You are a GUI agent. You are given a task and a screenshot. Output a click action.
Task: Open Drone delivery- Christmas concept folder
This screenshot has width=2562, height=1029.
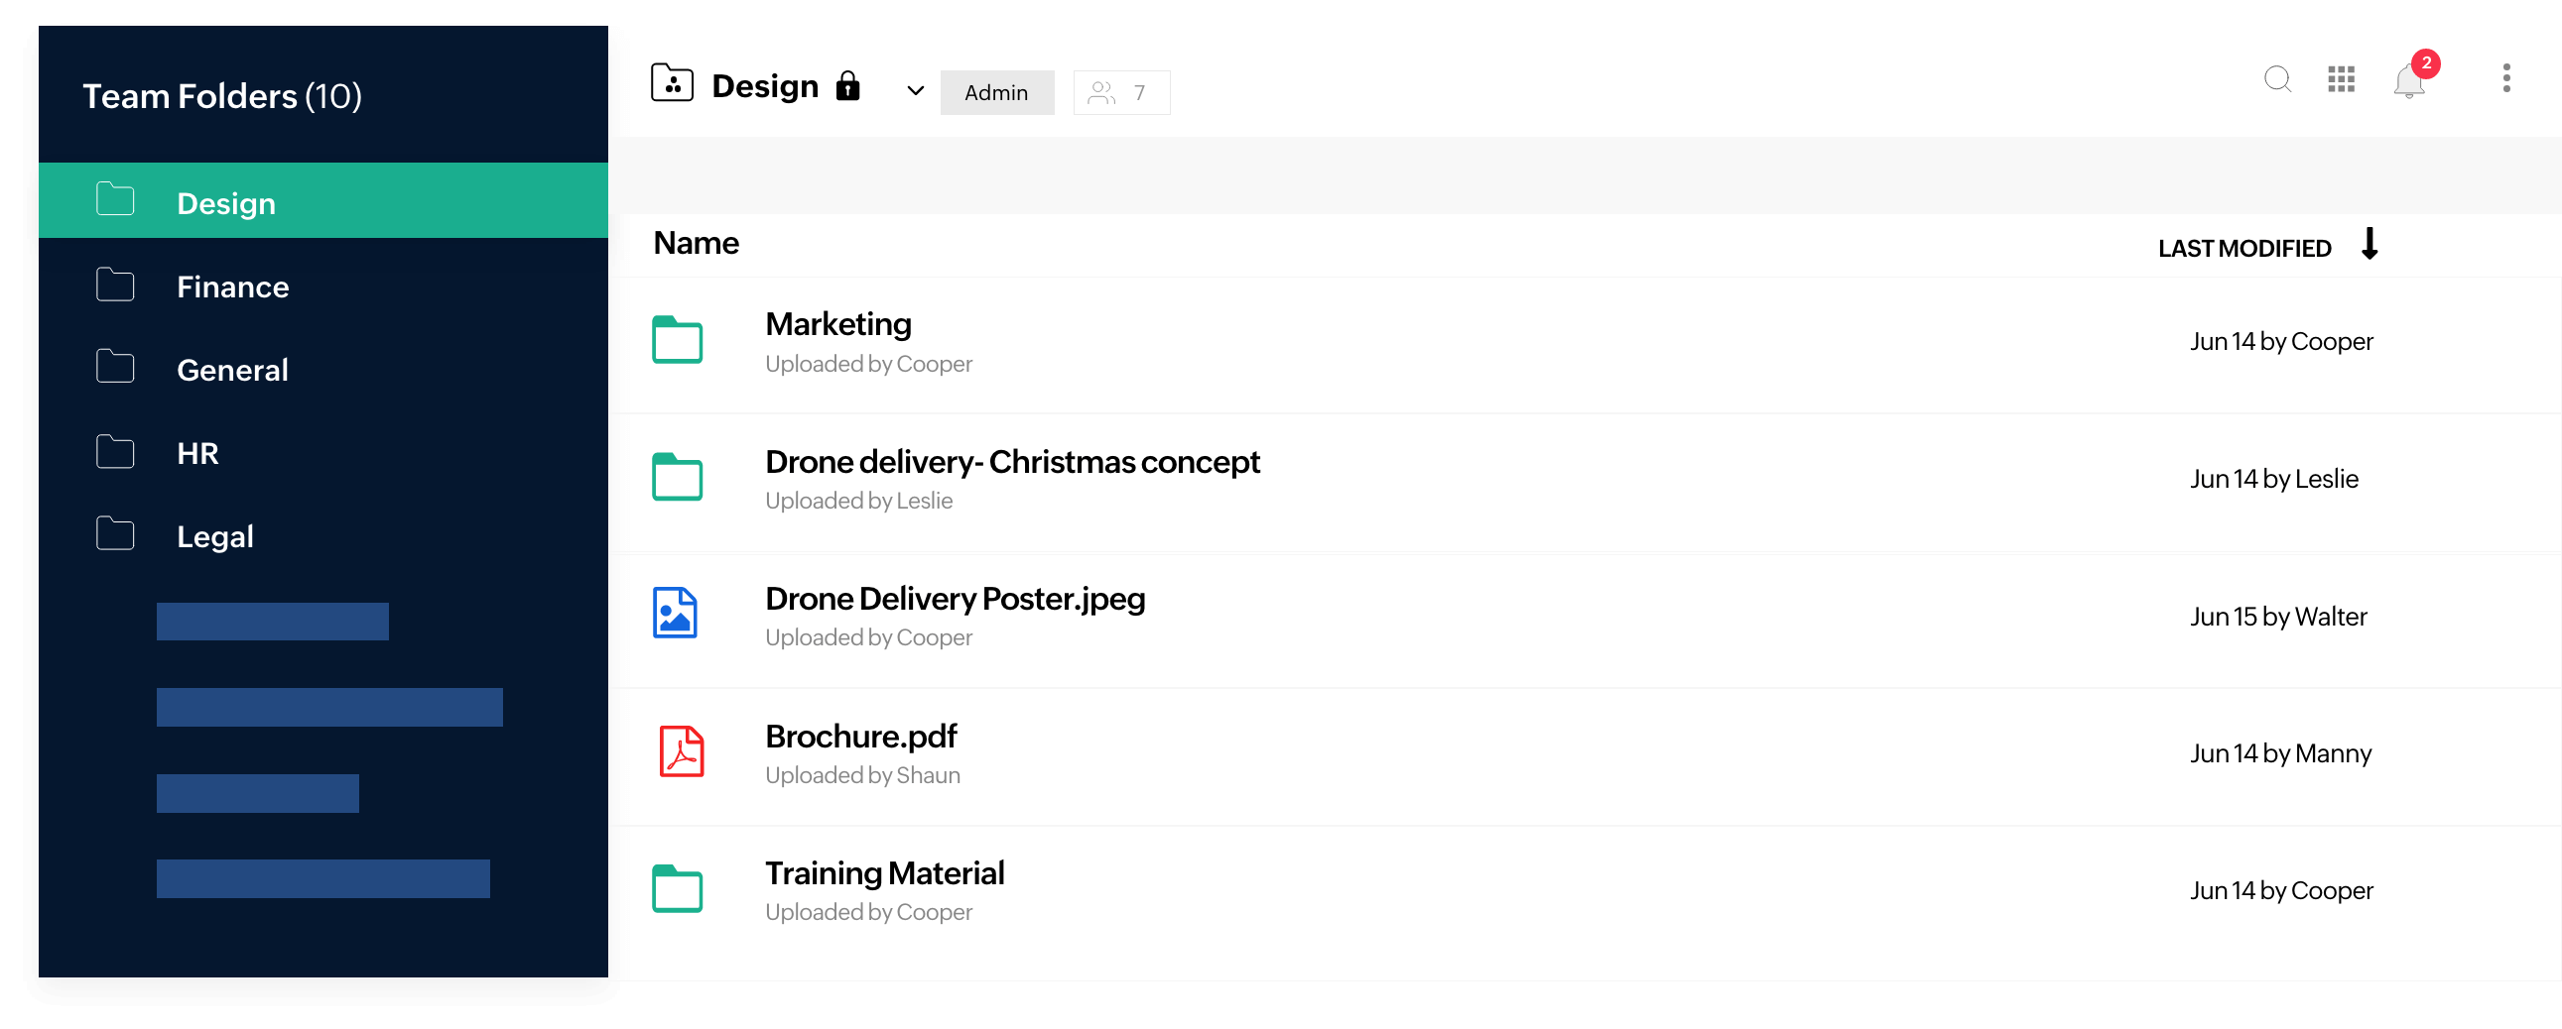(x=1011, y=463)
